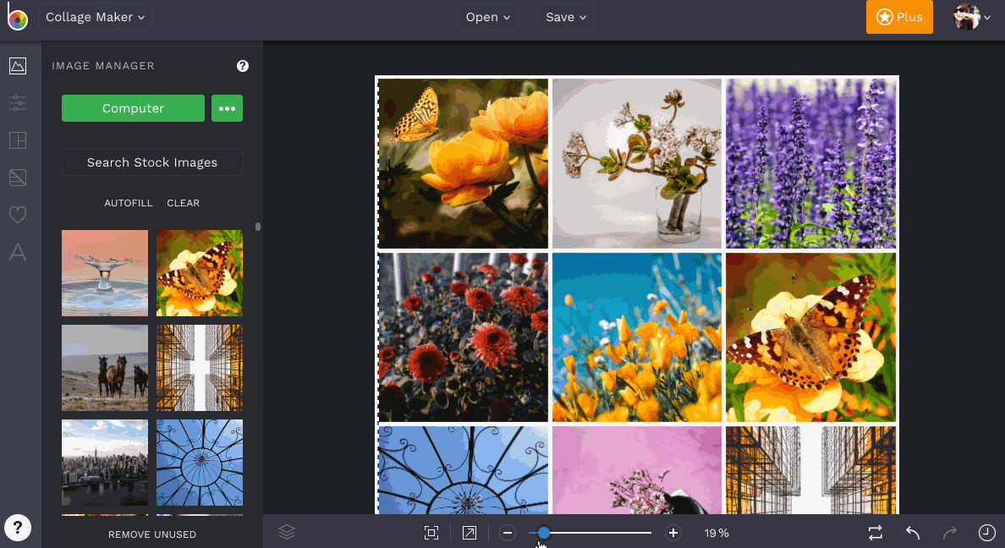Open the Layouts grid sidebar icon
This screenshot has height=548, width=1005.
18,140
